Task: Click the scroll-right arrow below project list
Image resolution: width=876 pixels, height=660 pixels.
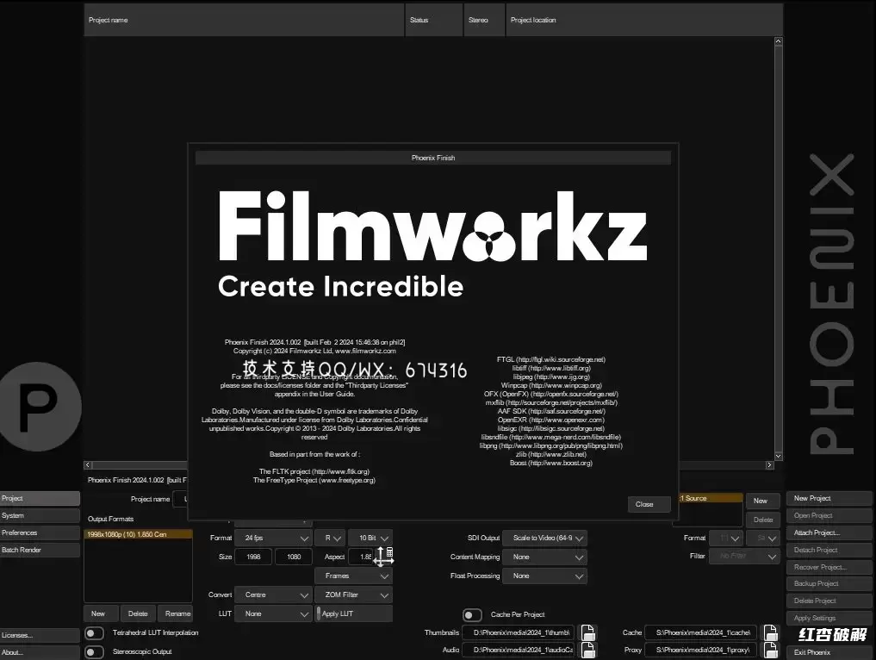Action: click(x=769, y=465)
